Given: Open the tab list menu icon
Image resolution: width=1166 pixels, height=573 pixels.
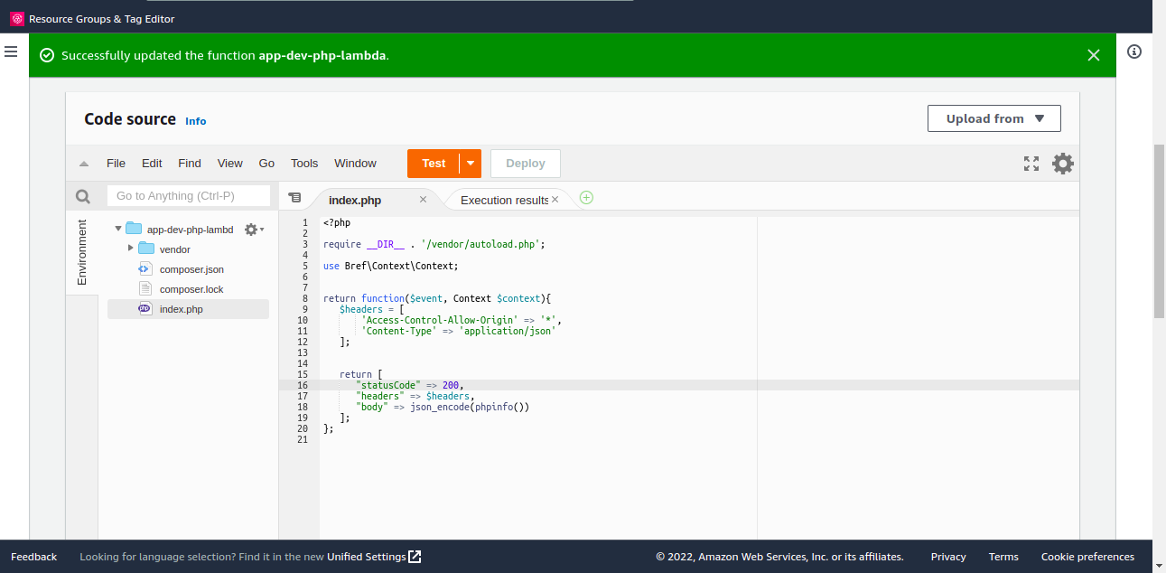Looking at the screenshot, I should point(294,198).
